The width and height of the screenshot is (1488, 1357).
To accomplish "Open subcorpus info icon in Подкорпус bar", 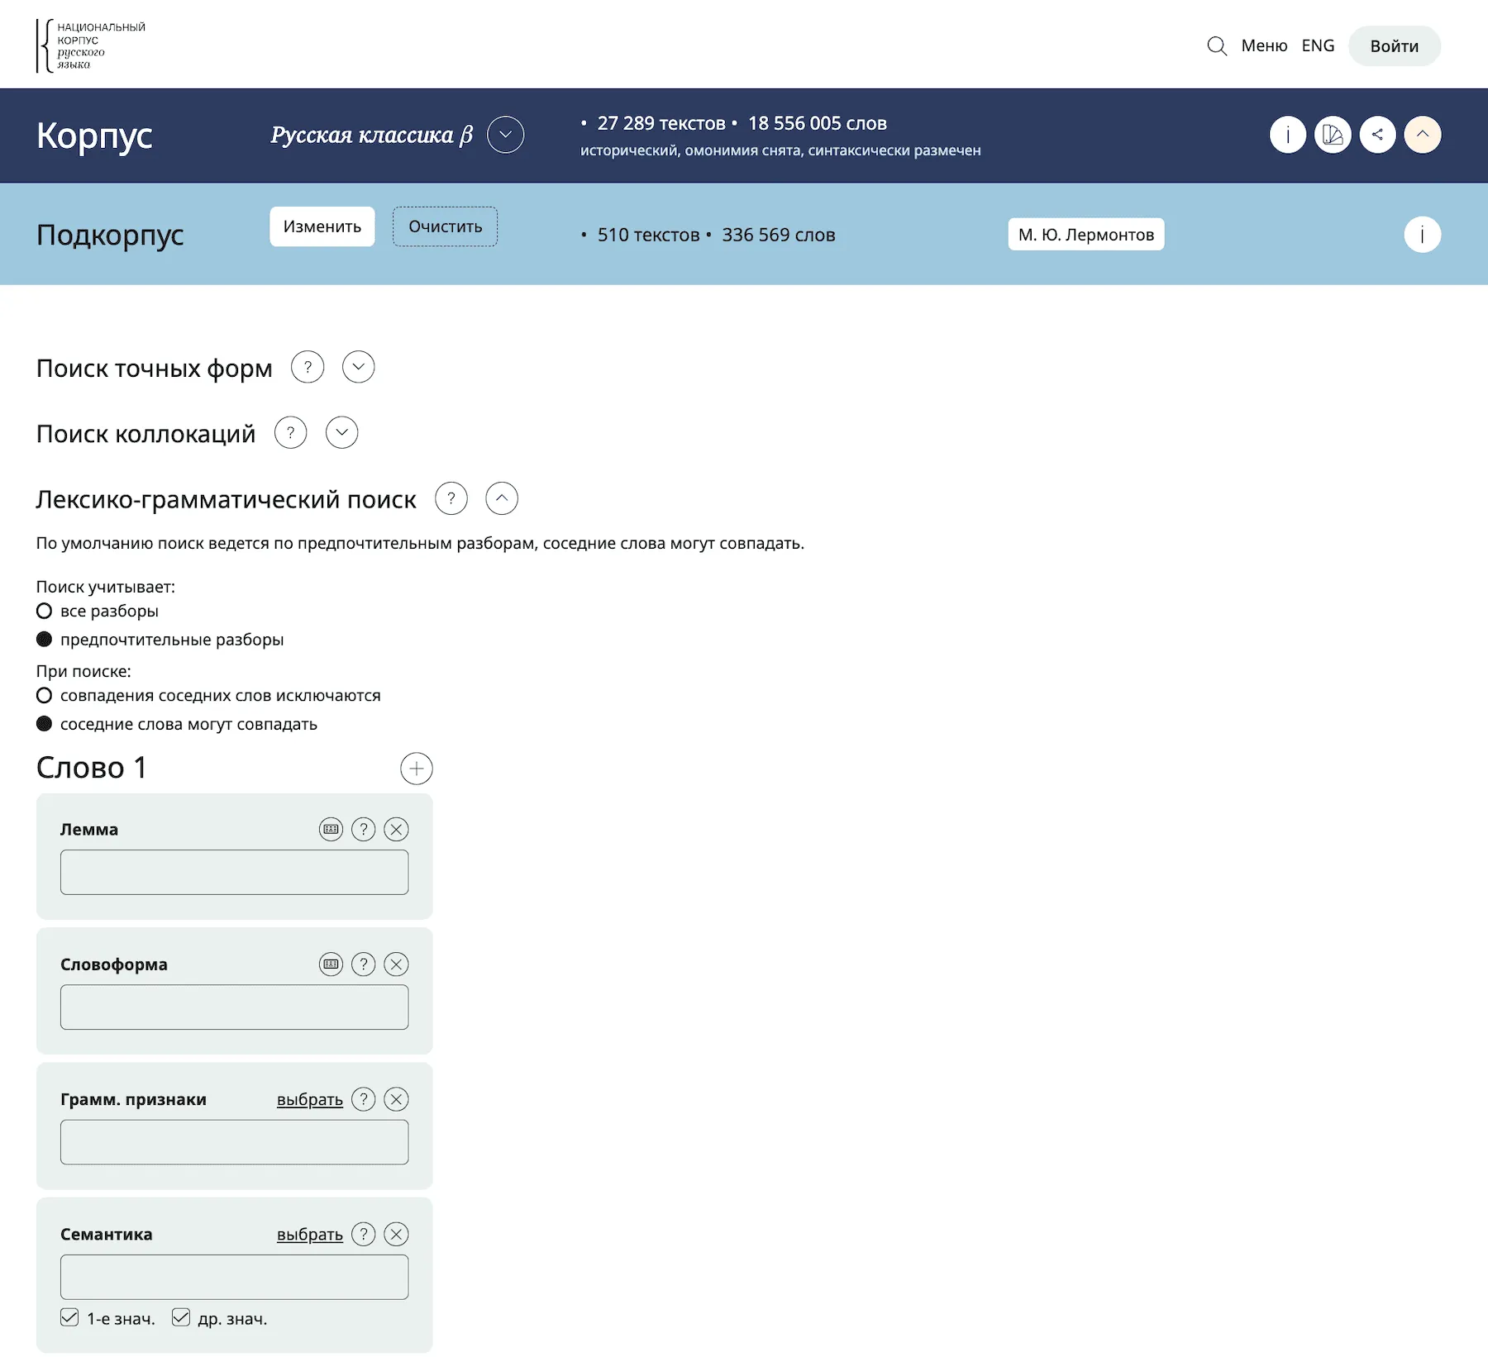I will click(x=1423, y=235).
